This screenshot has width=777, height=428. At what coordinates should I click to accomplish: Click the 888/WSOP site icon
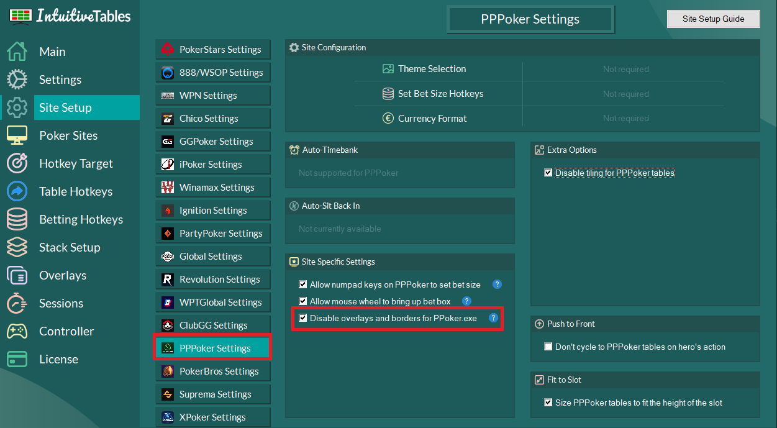(x=168, y=73)
